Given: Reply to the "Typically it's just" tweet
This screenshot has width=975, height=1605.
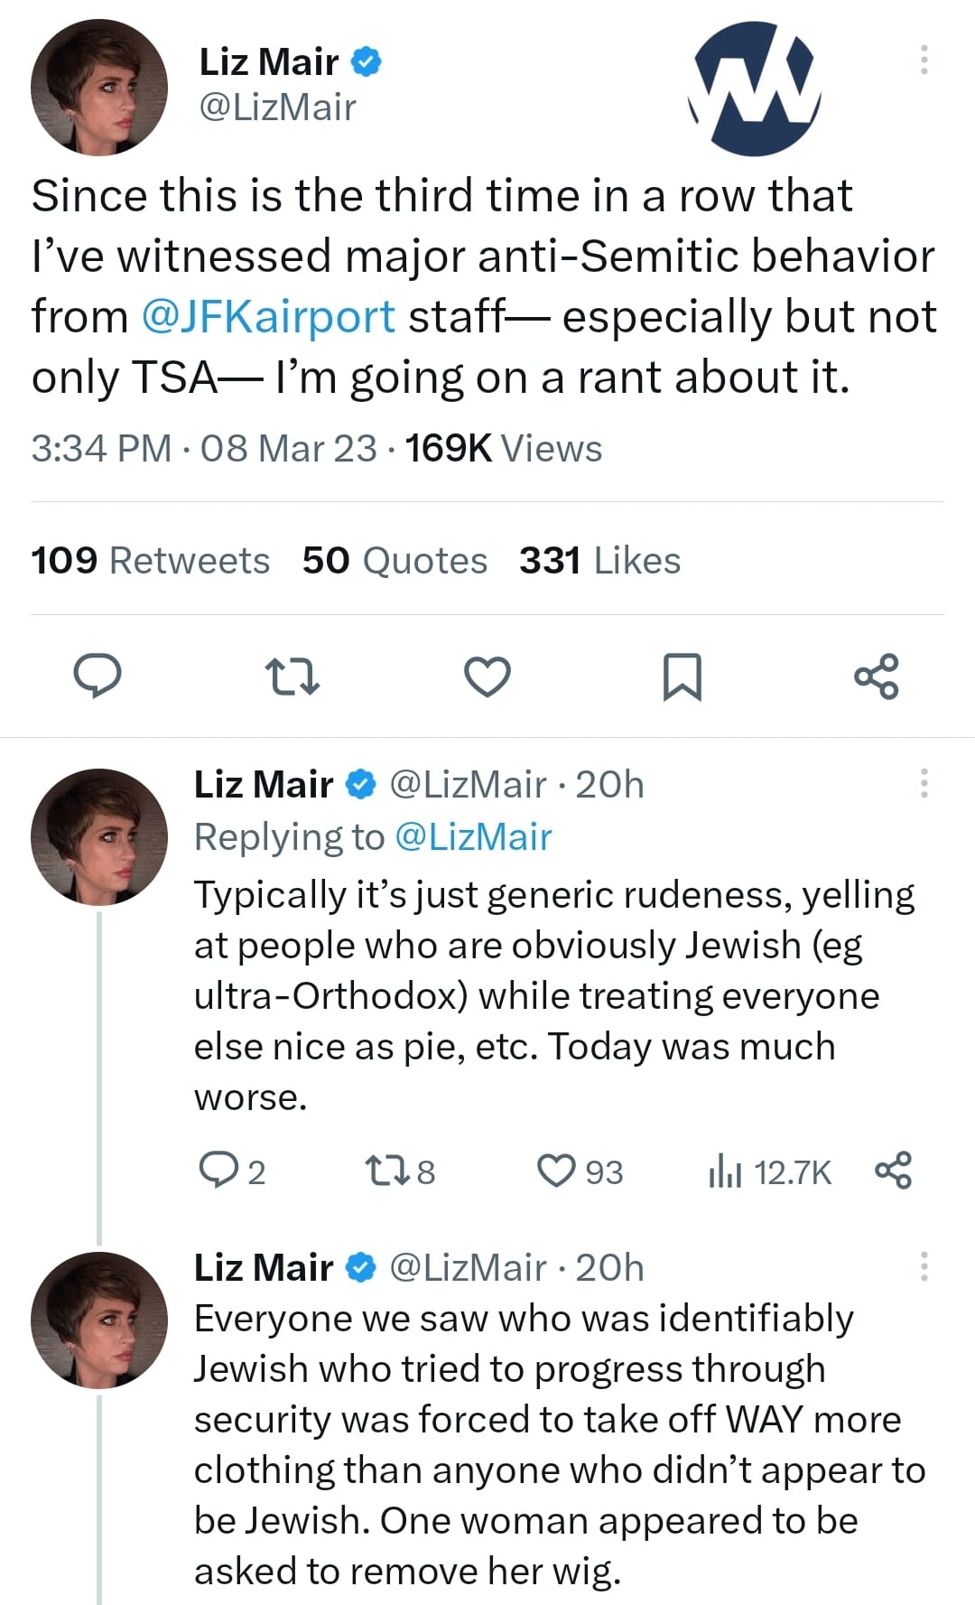Looking at the screenshot, I should click(x=217, y=1171).
